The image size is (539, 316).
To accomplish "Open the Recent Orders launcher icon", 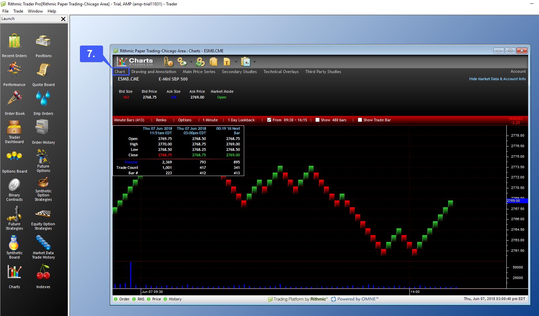I will (14, 41).
